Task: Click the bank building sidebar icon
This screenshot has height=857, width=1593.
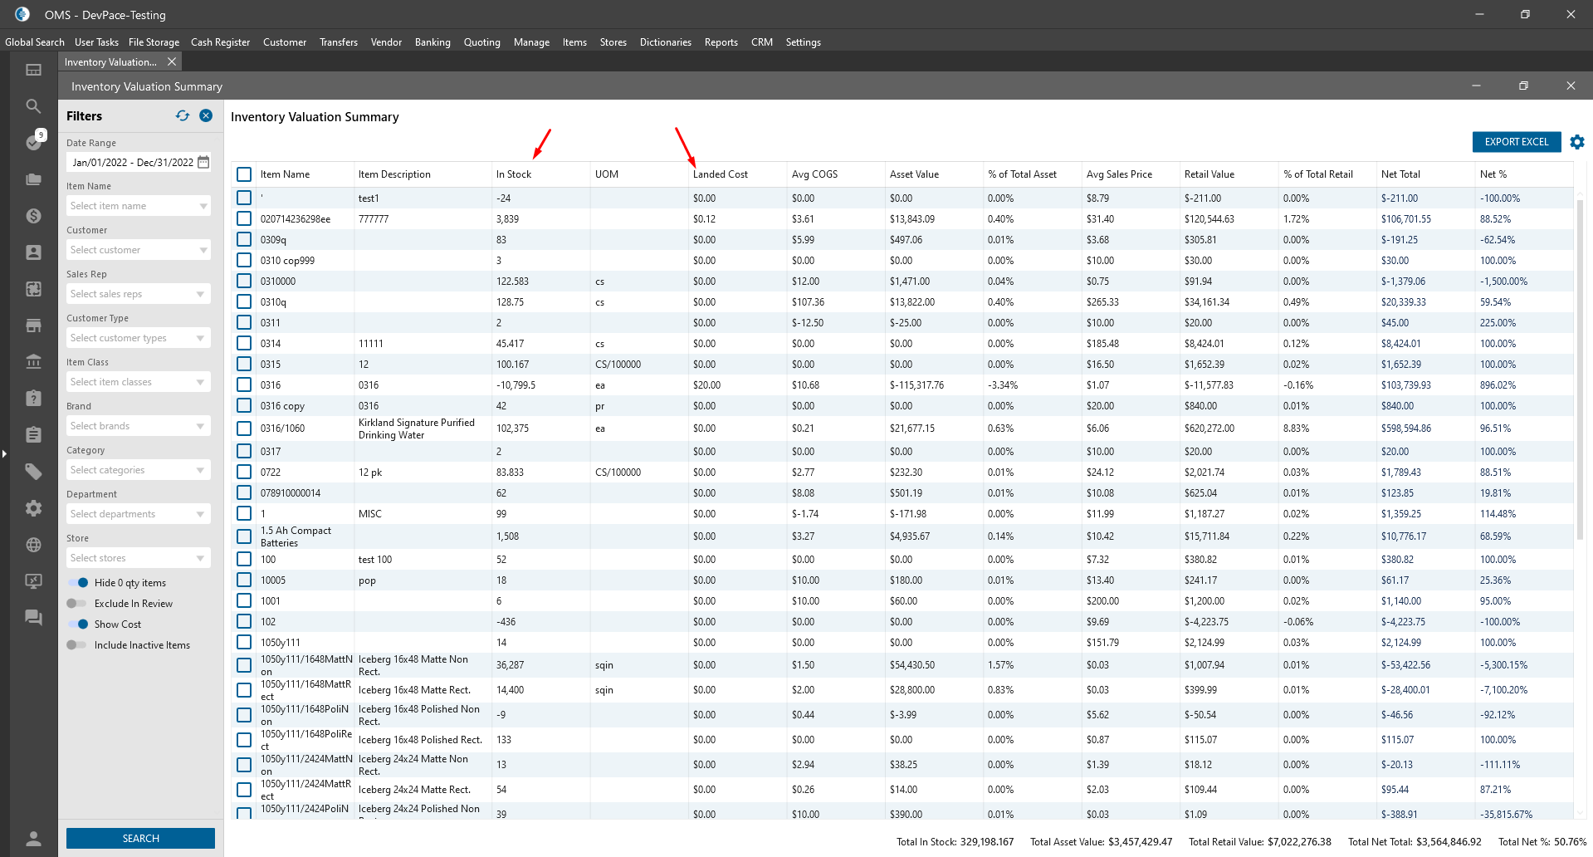Action: [33, 361]
